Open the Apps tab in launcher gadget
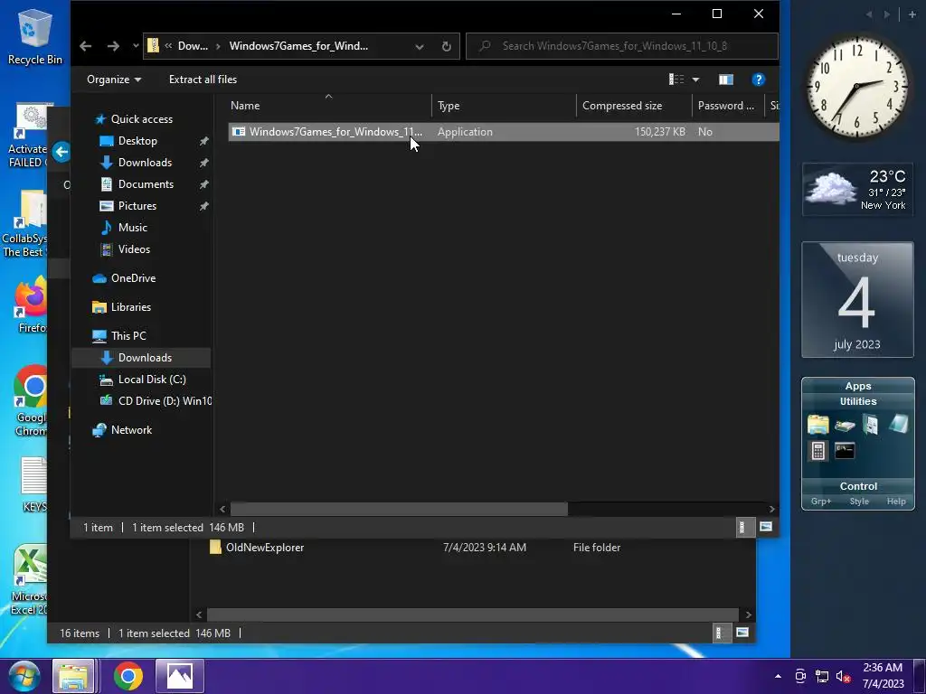 [857, 386]
